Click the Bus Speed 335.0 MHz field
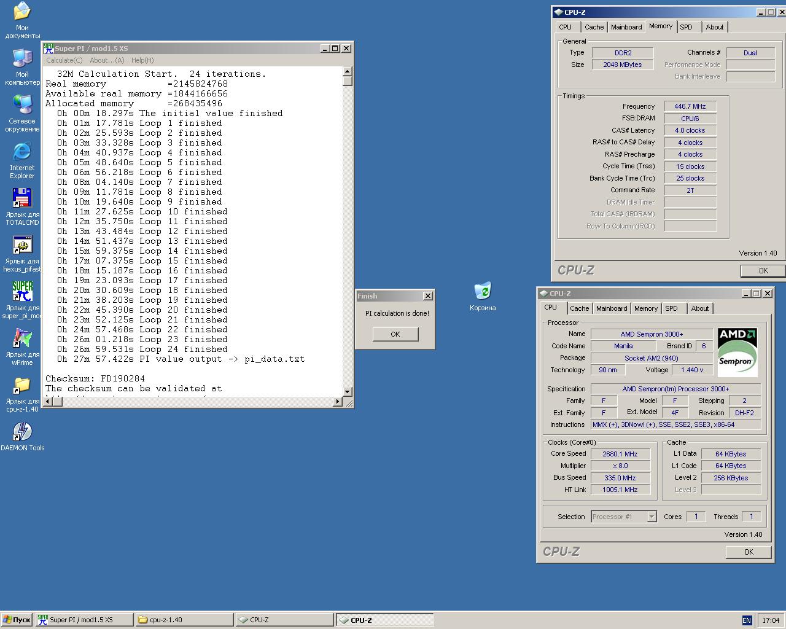 tap(620, 478)
